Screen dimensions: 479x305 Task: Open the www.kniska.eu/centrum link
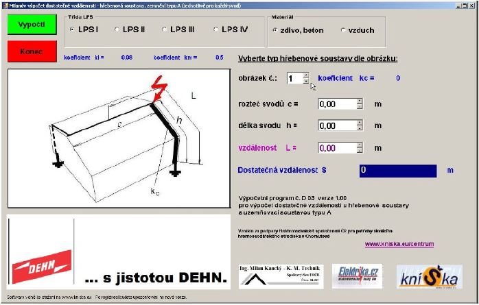coord(399,244)
